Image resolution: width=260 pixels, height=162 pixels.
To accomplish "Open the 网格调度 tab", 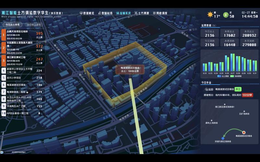I will tap(160, 13).
